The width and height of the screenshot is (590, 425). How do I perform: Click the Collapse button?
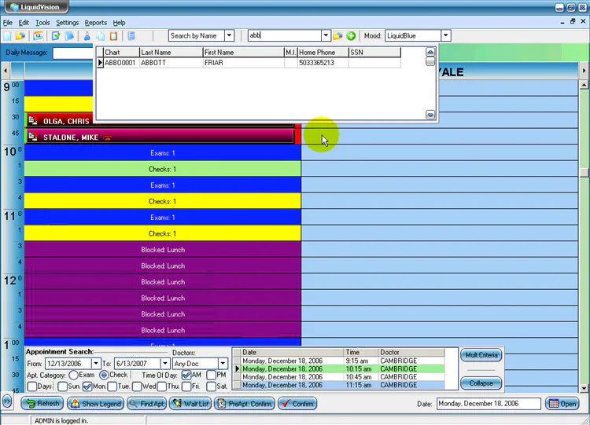point(481,383)
